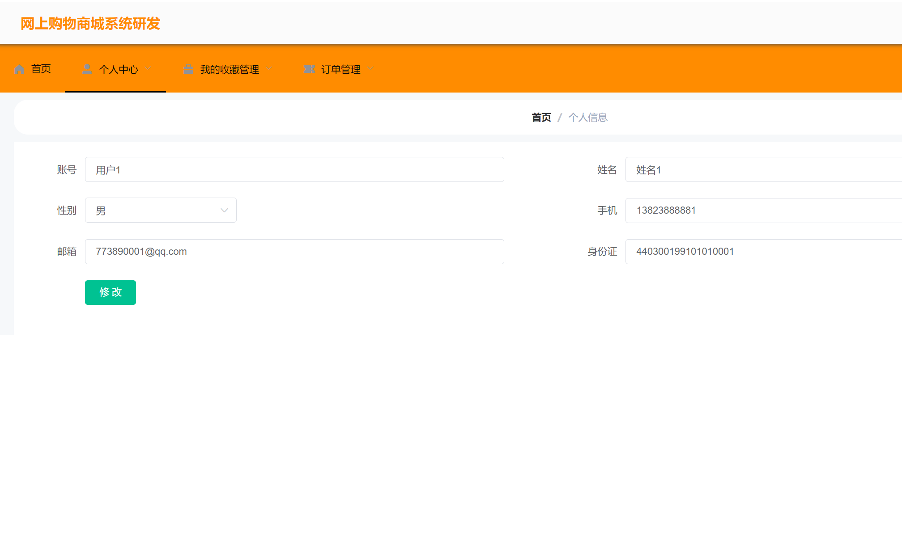Focus the 账号 account input field
Image resolution: width=902 pixels, height=540 pixels.
tap(294, 170)
